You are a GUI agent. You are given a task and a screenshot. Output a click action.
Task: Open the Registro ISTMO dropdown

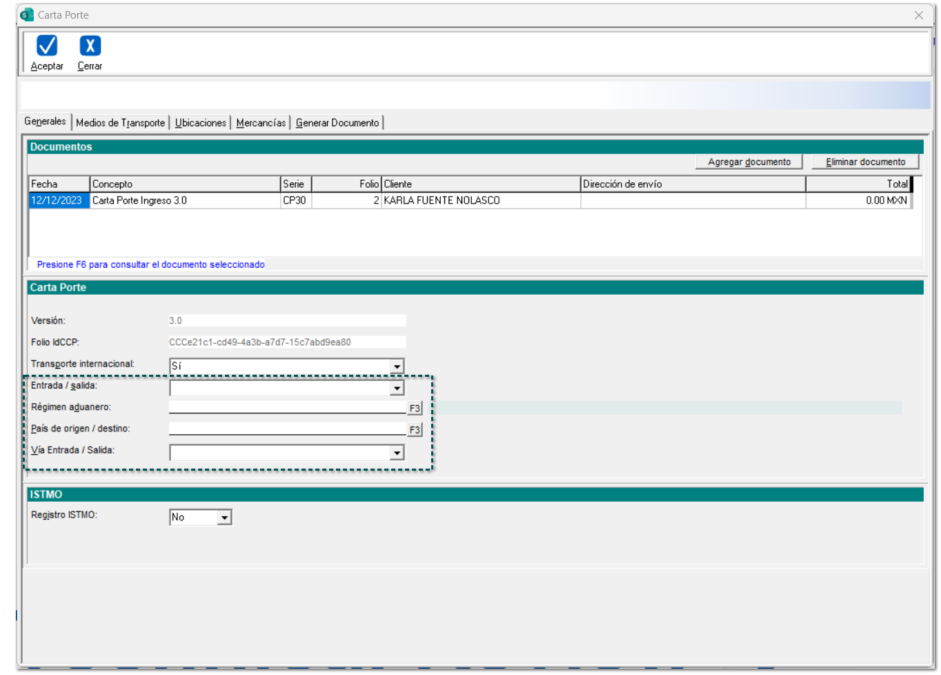[224, 518]
